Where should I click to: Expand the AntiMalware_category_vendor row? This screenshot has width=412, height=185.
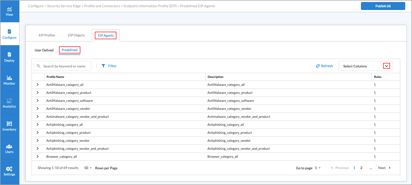(x=38, y=109)
